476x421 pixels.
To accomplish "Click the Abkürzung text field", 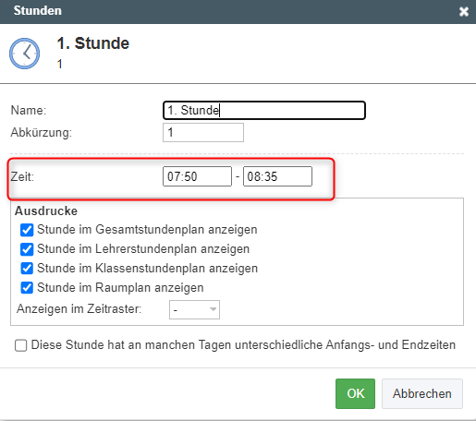I will click(x=203, y=133).
